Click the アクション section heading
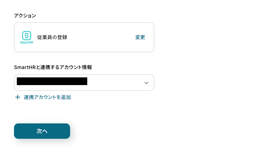Viewport: 253px width, 152px height. (25, 15)
